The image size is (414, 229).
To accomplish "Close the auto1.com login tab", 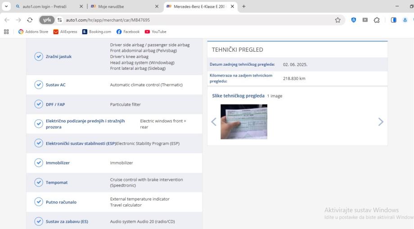I will tap(81, 6).
